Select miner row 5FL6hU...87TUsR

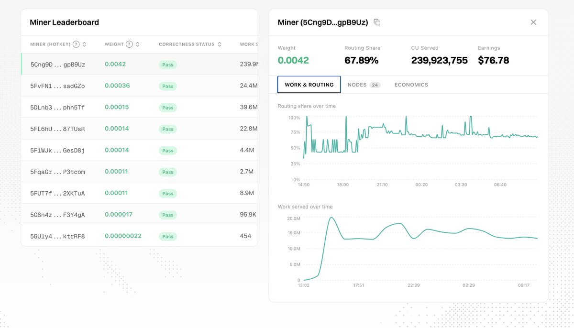click(x=140, y=129)
